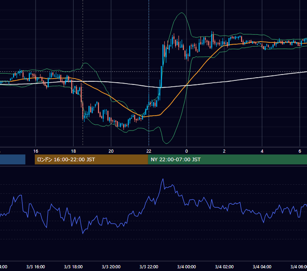Viewport: 307px width, 271px height.
Task: Click the 20 hour label on chart axis
Action: point(111,151)
